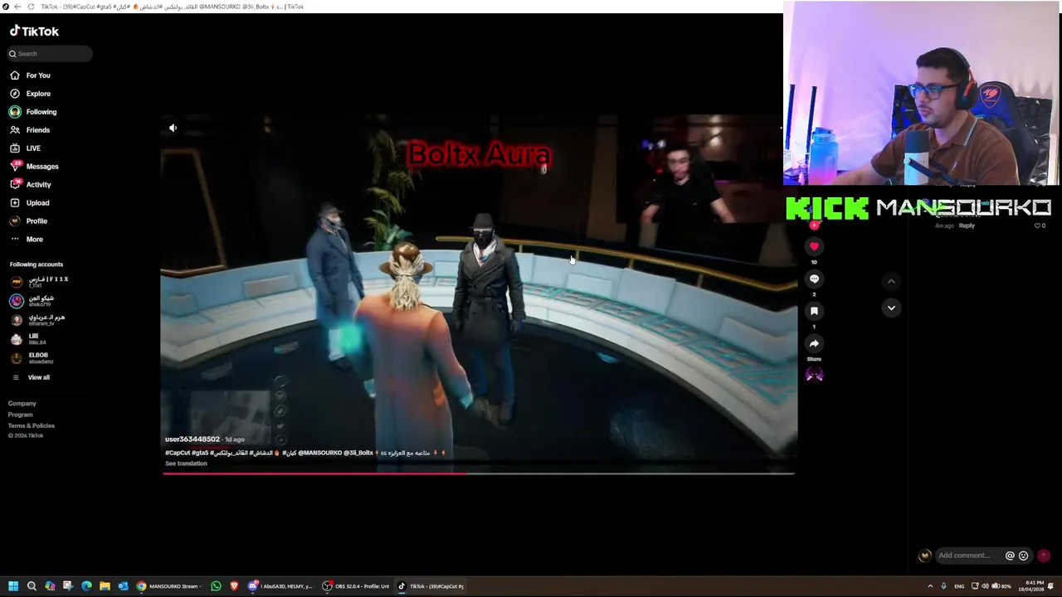Open the display/network tray icon
This screenshot has width=1062, height=597.
tap(975, 586)
